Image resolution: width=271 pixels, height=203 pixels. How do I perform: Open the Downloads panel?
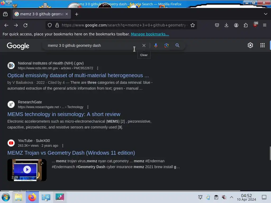227,25
